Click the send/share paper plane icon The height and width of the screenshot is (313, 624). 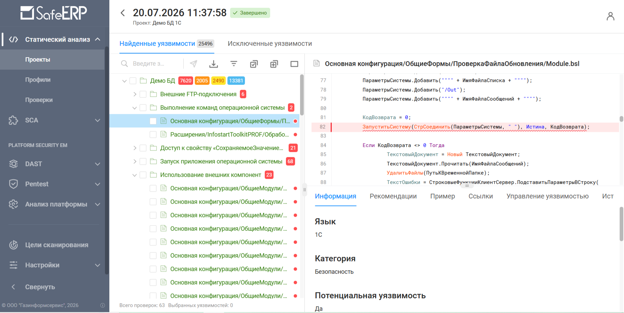click(193, 64)
